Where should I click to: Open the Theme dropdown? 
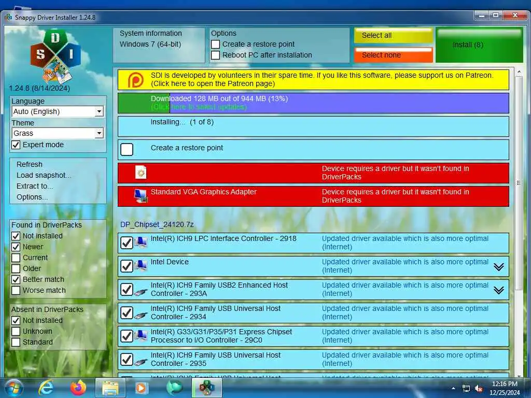pyautogui.click(x=58, y=133)
